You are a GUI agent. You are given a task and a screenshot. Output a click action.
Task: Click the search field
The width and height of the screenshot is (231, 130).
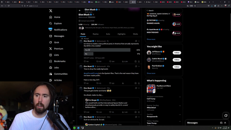164,10
